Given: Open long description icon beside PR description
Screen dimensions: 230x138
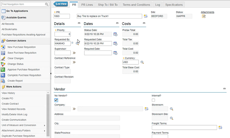Looking at the screenshot, I should [x=146, y=16].
